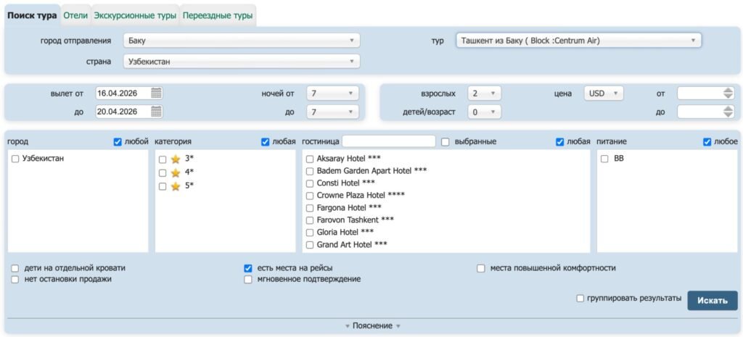This screenshot has height=337, width=743.
Task: Enable 'мгновенное подтверждение' option
Action: click(x=248, y=279)
